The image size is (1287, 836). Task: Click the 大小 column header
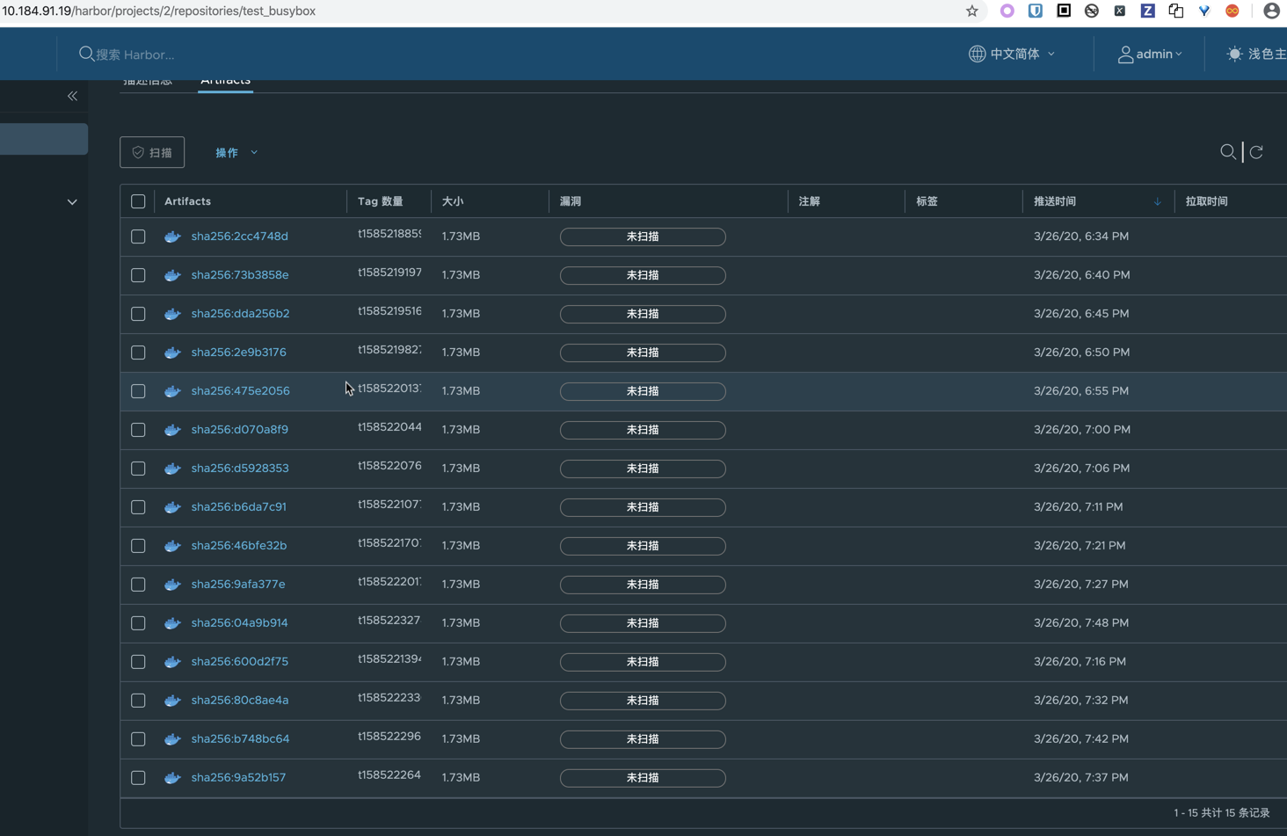tap(453, 201)
